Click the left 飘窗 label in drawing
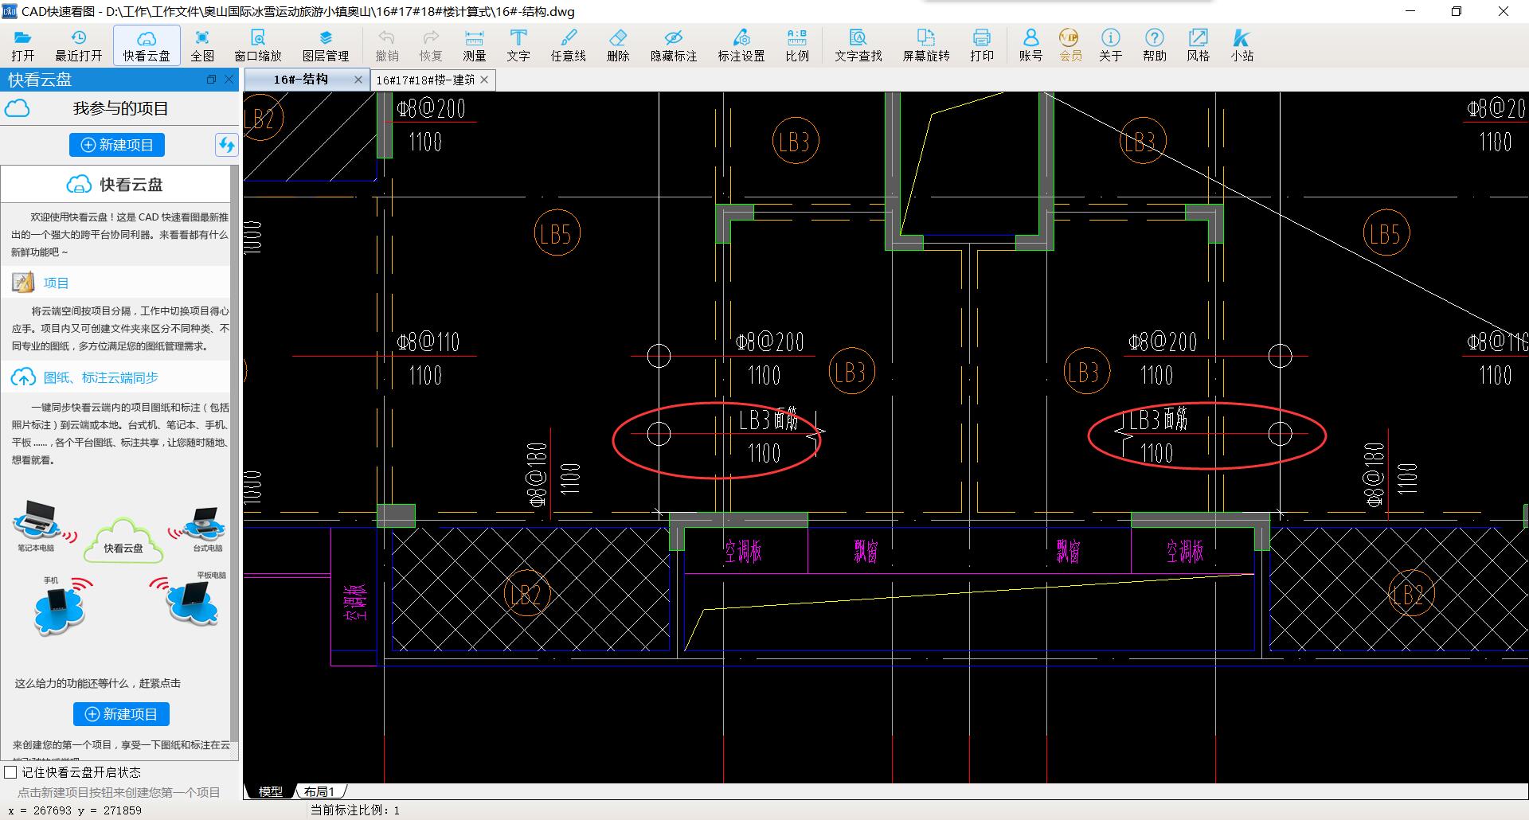 (x=866, y=551)
